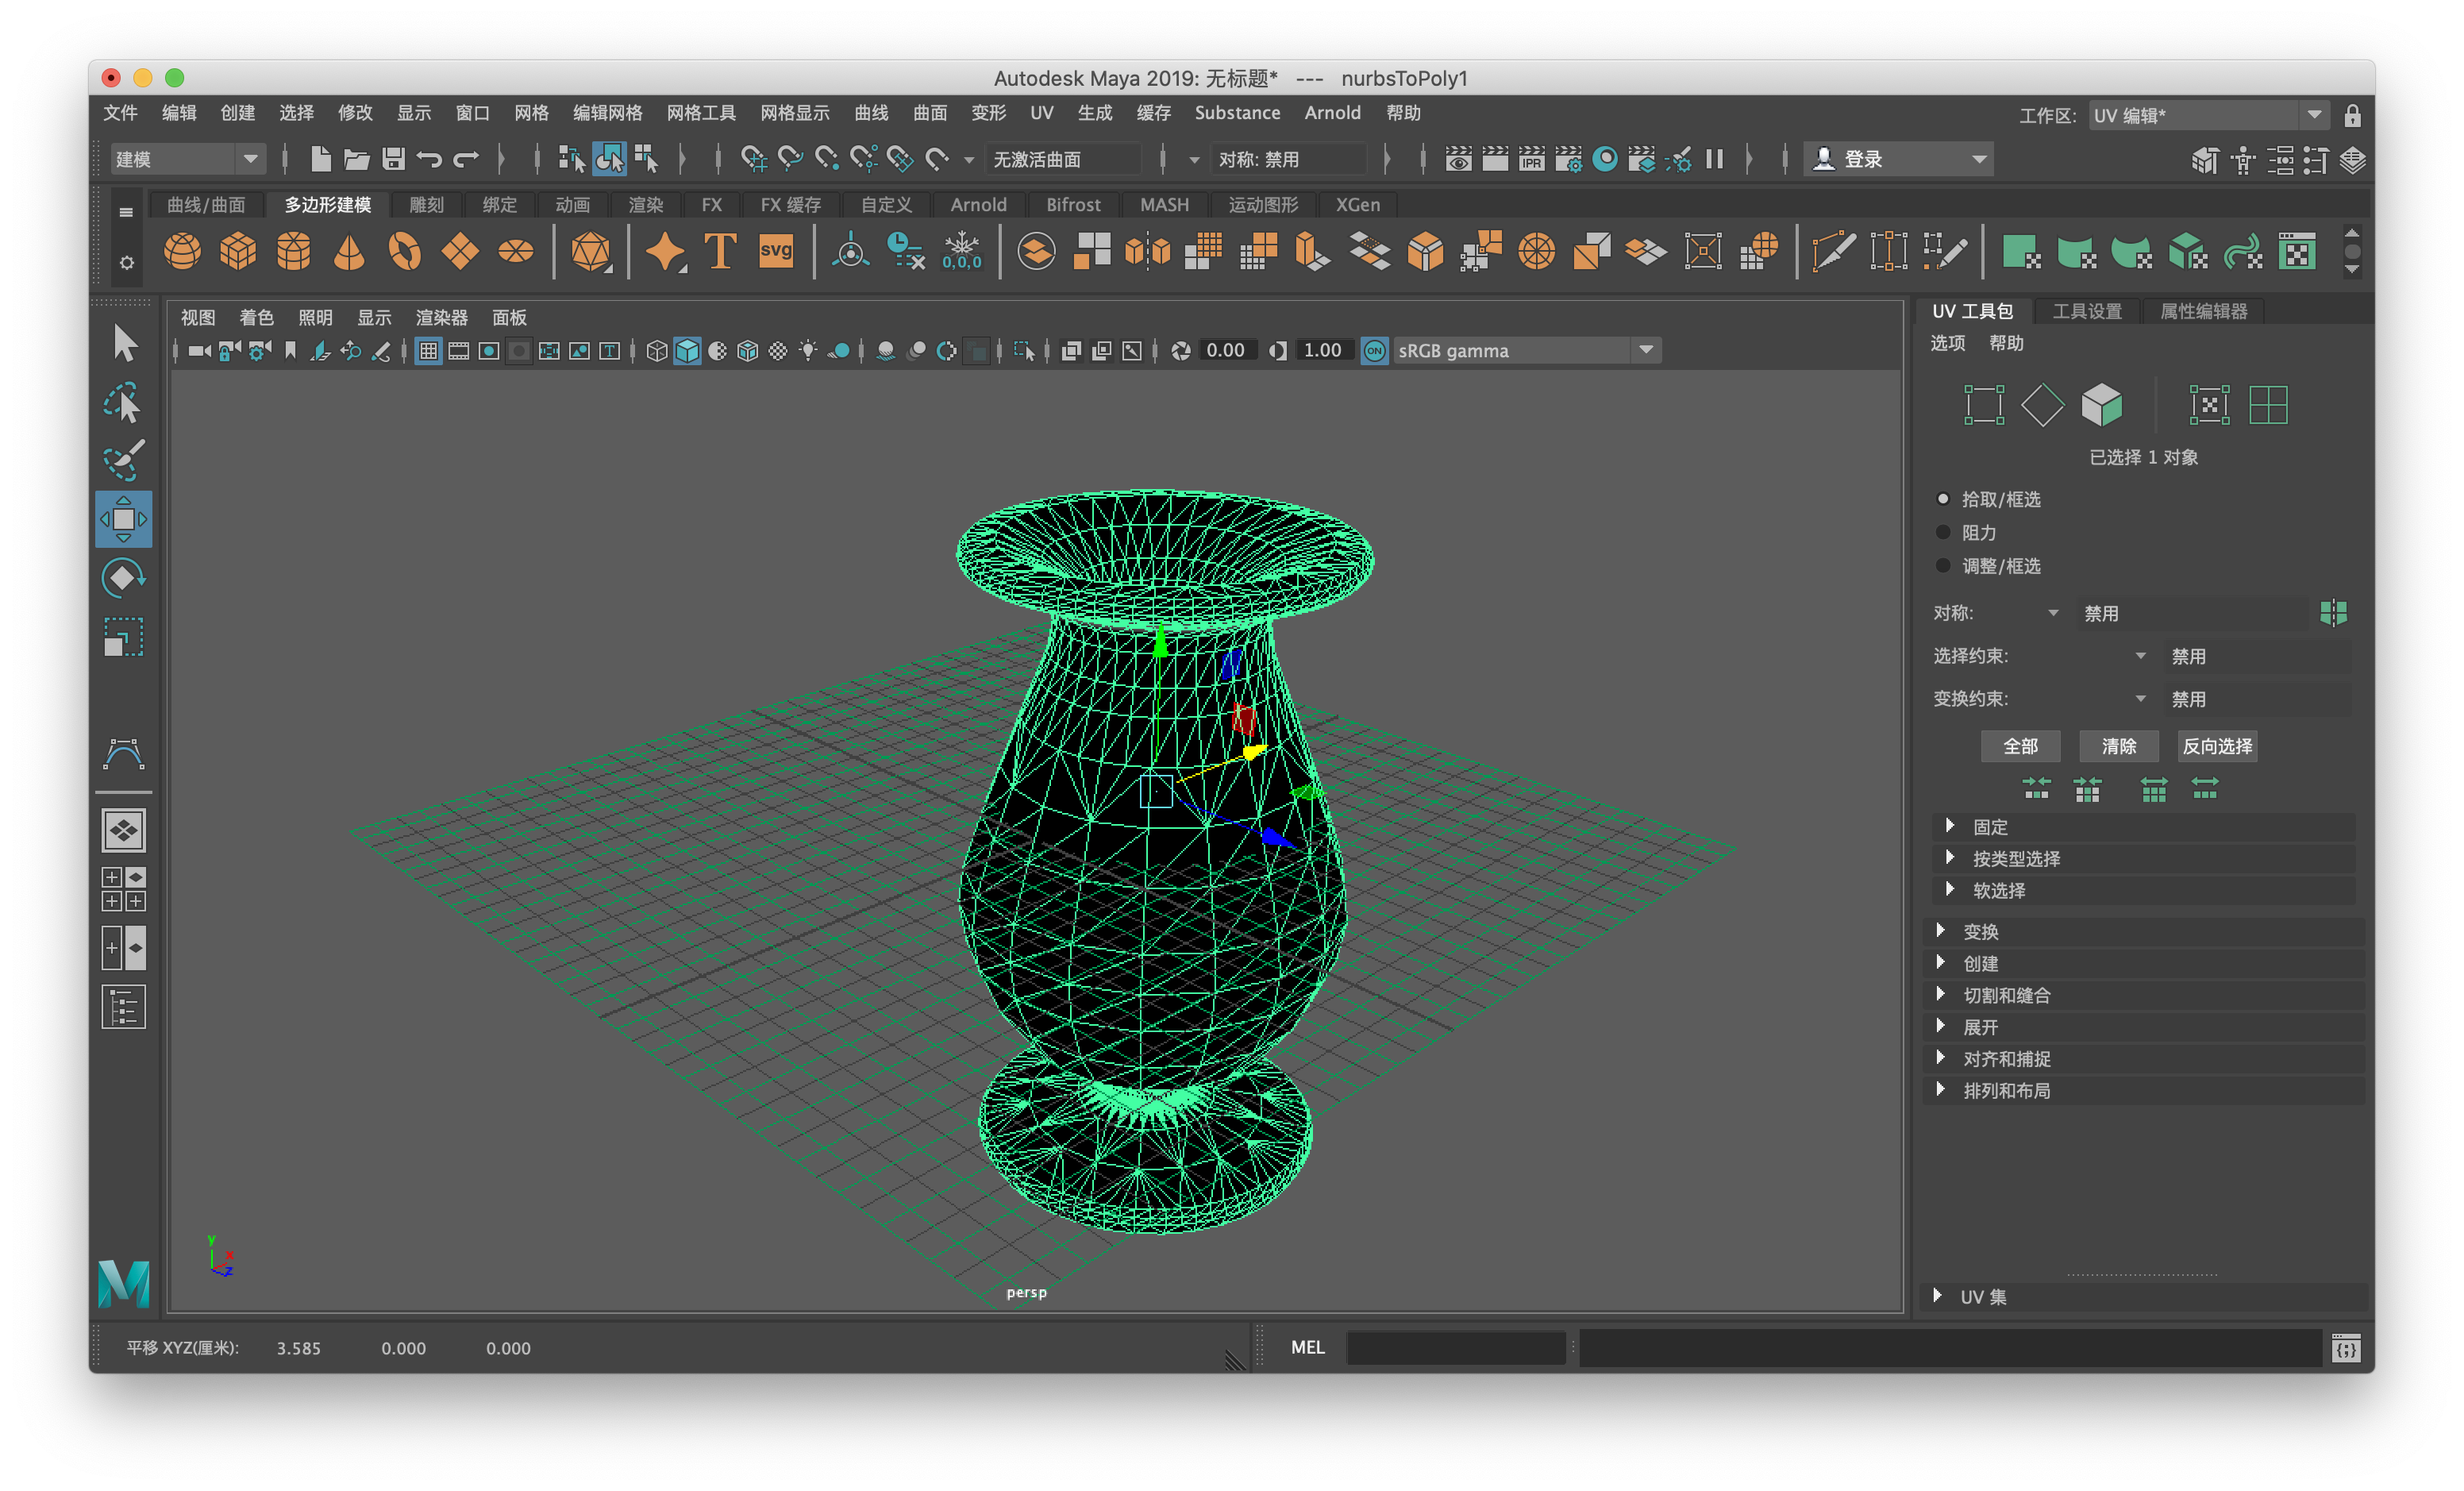The image size is (2464, 1491).
Task: Click the pause viewport evaluation icon
Action: [1715, 159]
